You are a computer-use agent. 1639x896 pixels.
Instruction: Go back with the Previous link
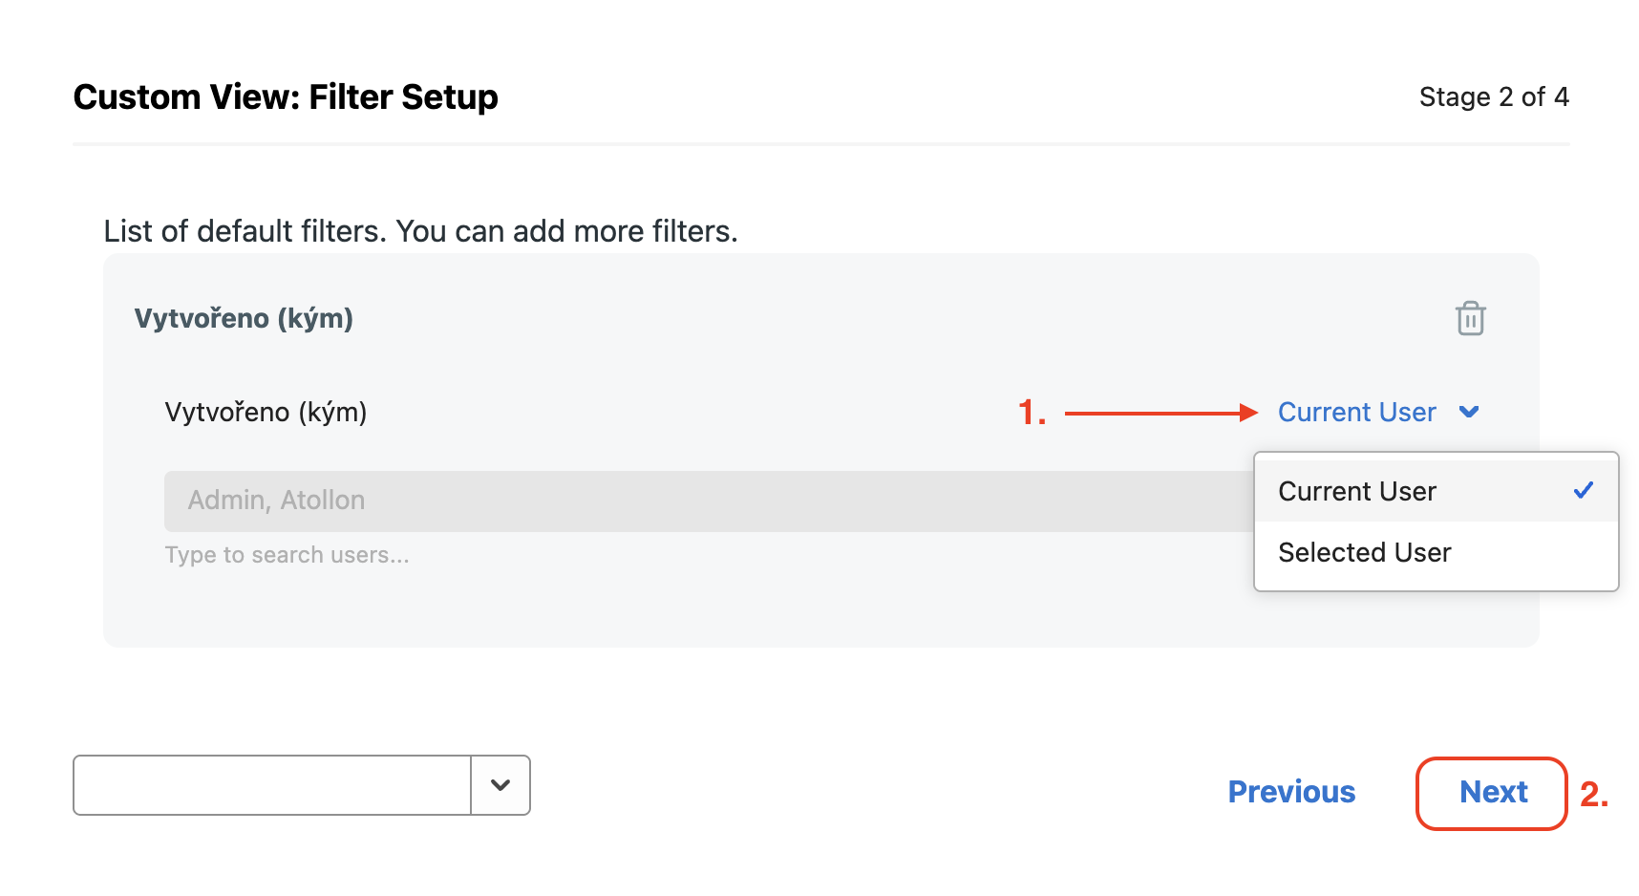coord(1291,792)
